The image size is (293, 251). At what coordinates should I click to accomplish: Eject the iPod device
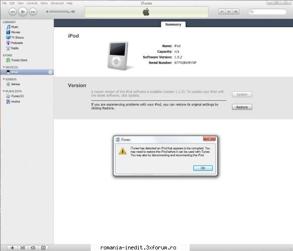click(x=50, y=72)
